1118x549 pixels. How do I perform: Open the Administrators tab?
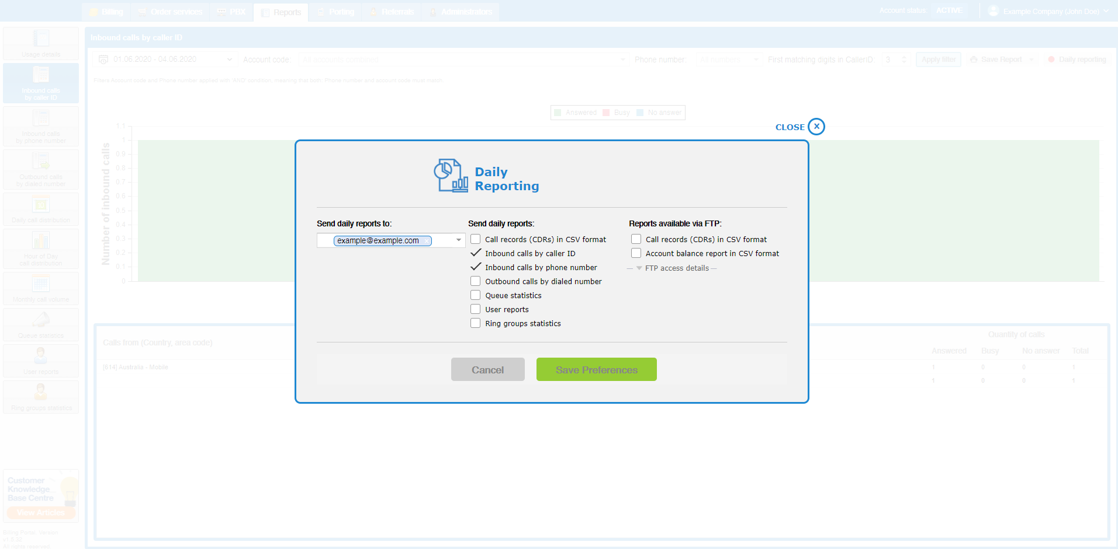[x=461, y=12]
